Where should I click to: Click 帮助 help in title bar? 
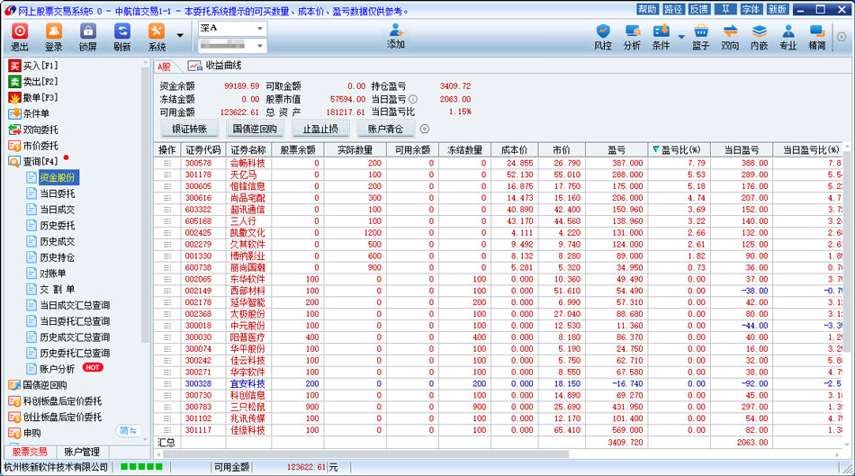coord(647,9)
